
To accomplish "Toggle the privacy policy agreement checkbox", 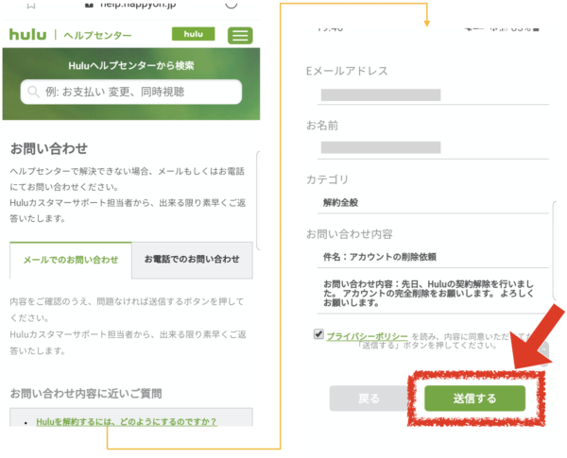I will pyautogui.click(x=318, y=334).
